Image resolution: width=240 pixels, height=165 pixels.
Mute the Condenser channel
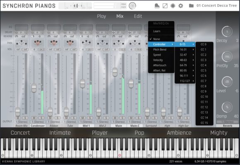tap(34, 118)
